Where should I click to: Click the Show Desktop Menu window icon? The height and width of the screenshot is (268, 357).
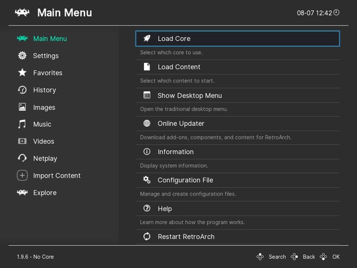(x=147, y=95)
